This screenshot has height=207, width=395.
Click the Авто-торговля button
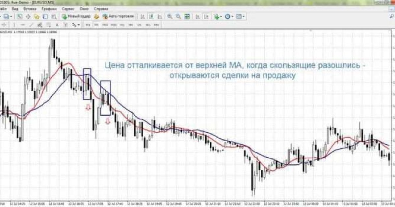click(x=118, y=16)
